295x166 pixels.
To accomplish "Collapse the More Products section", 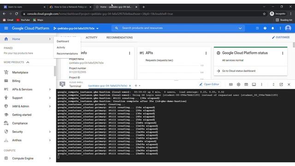I will click(x=28, y=62).
